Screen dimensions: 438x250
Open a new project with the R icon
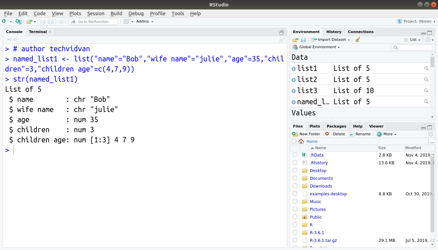(x=19, y=21)
